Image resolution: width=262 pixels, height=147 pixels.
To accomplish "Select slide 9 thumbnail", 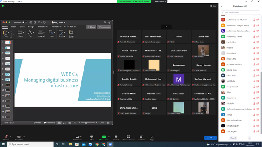I will pyautogui.click(x=8, y=85).
